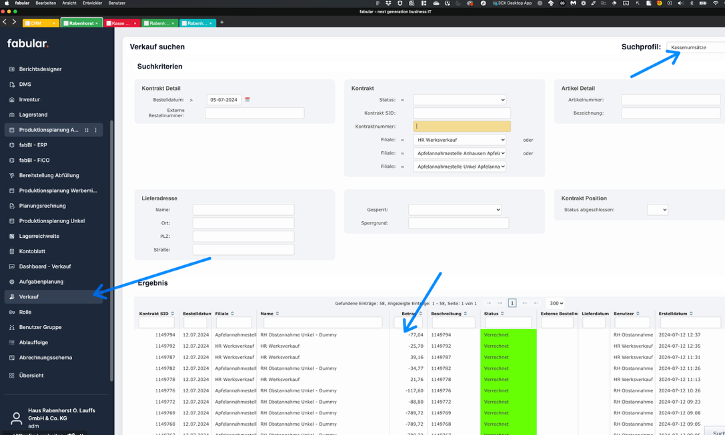Click the Benutzer Gruppe sidebar icon
This screenshot has width=725, height=435.
click(12, 328)
